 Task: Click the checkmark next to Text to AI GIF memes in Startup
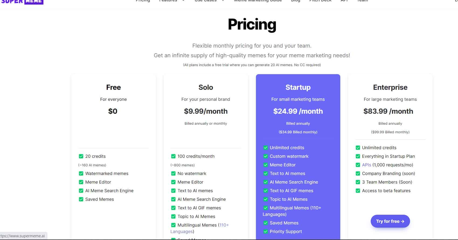click(x=266, y=191)
